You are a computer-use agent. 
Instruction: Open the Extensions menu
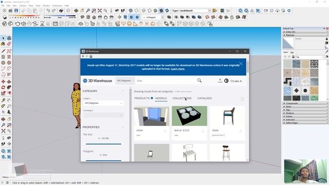57,6
